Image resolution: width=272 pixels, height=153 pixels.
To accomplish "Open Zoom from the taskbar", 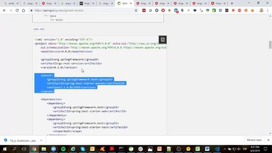I will click(x=54, y=149).
